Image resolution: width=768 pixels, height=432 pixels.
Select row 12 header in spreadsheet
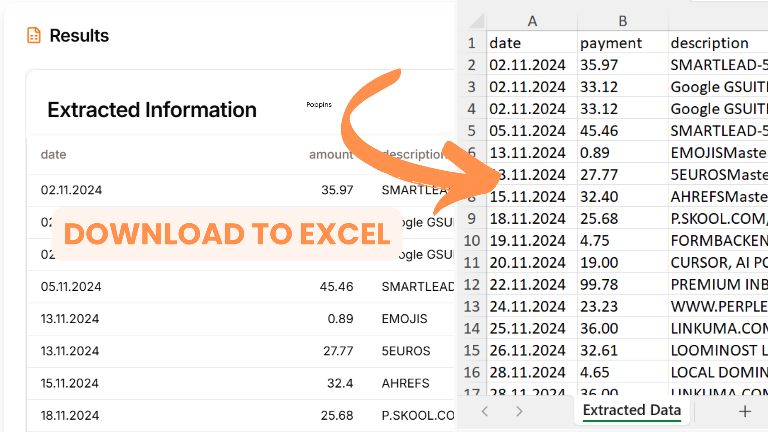coord(472,285)
